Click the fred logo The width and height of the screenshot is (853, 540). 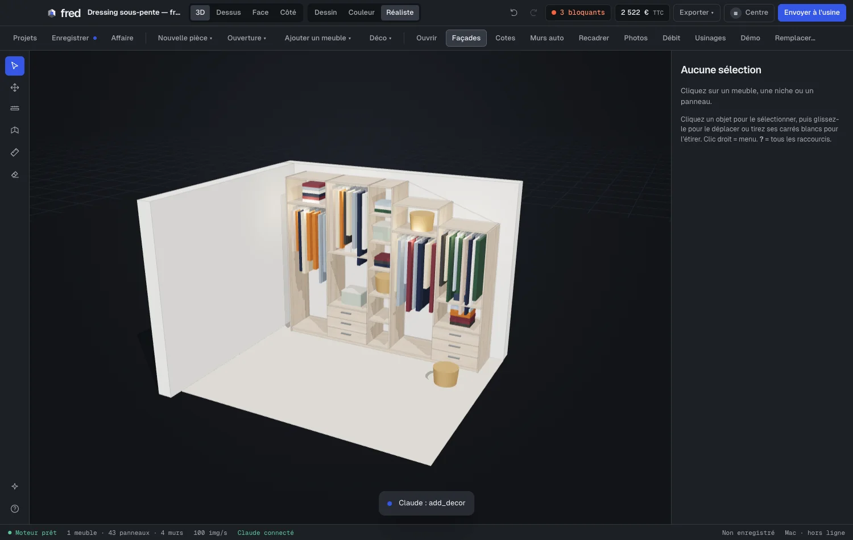click(x=64, y=13)
